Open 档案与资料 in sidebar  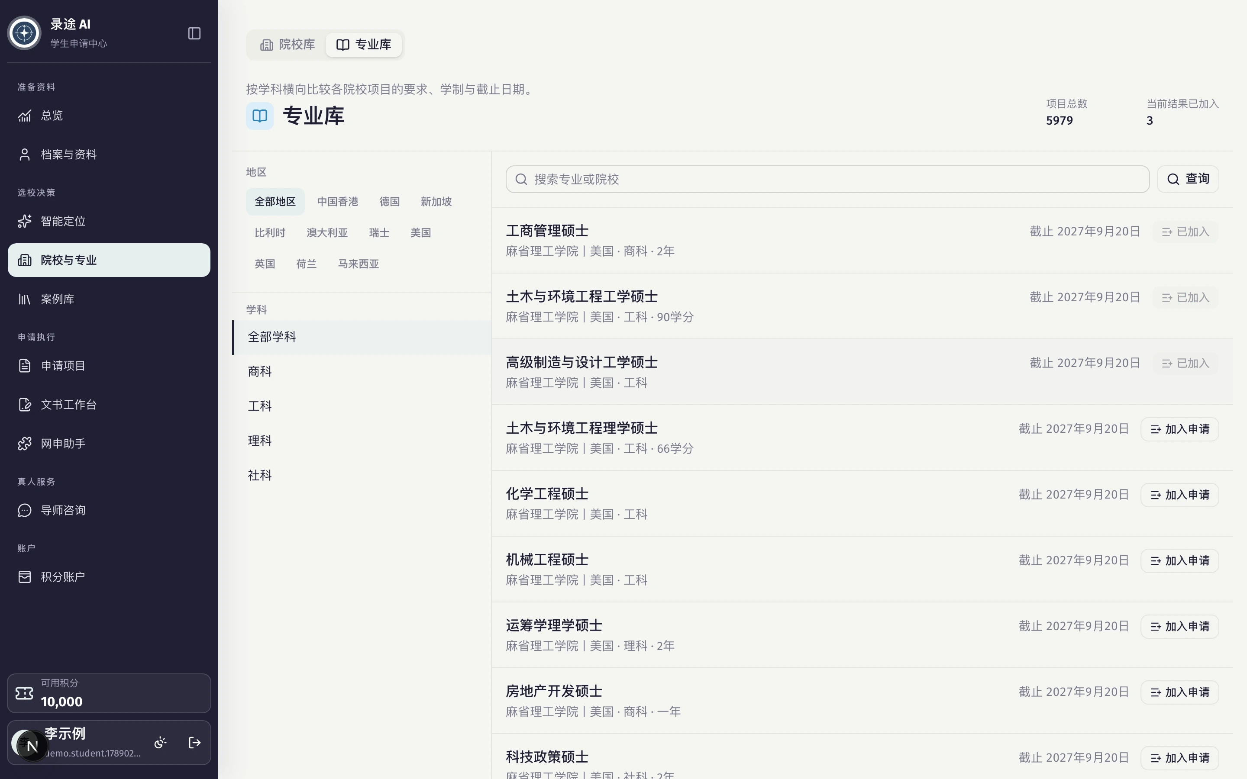[x=109, y=155]
